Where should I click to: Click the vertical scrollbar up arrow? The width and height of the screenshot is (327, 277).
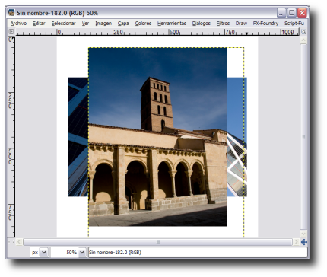(303, 40)
